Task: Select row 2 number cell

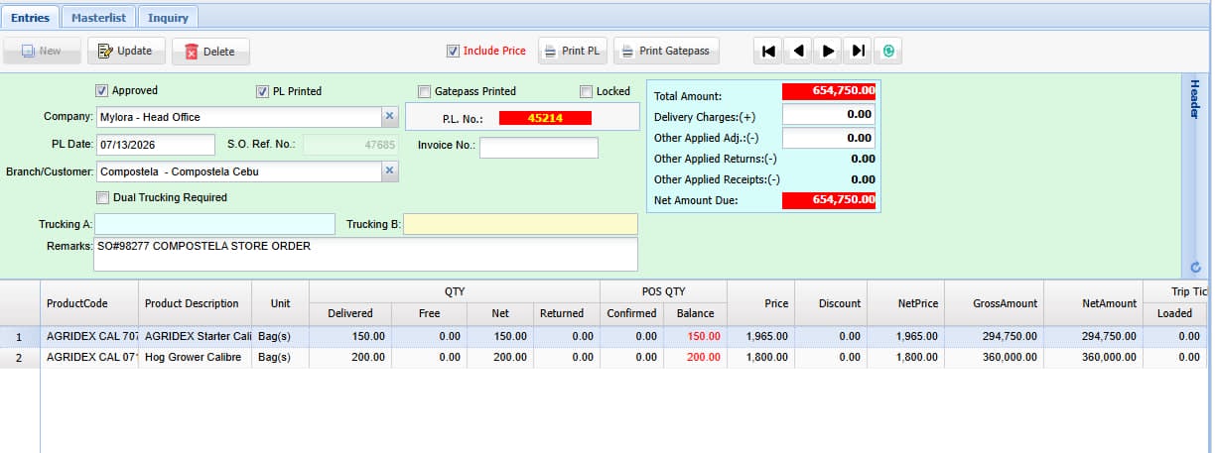Action: (x=20, y=357)
